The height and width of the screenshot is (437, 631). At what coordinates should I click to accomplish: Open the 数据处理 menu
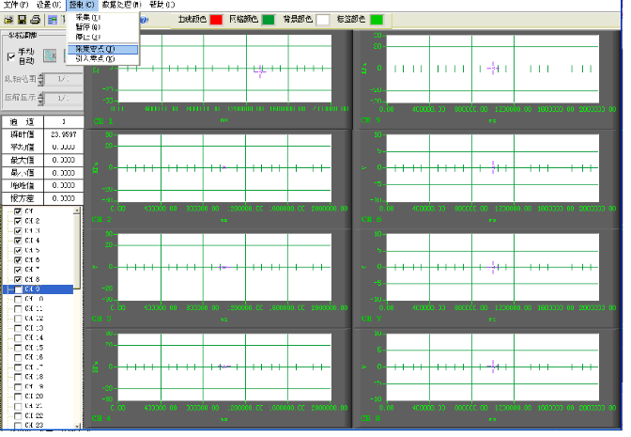(121, 5)
